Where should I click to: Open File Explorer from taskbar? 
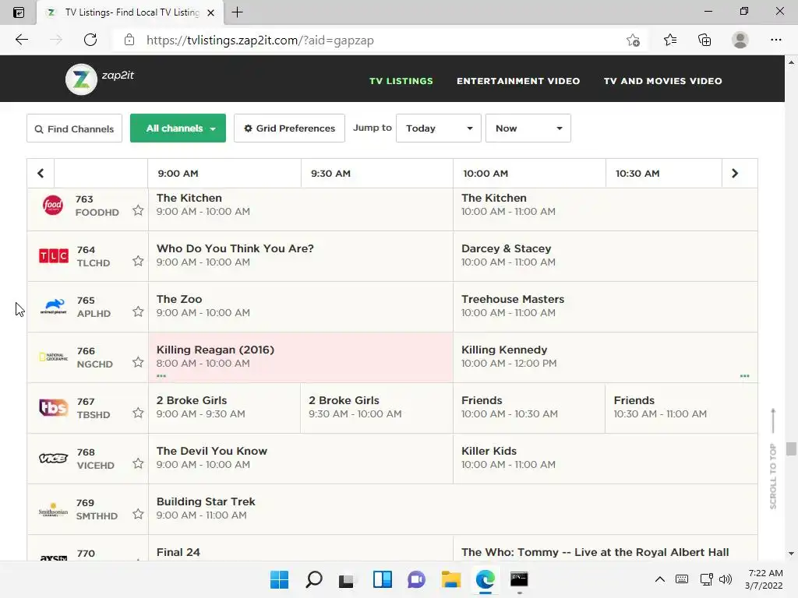coord(451,579)
